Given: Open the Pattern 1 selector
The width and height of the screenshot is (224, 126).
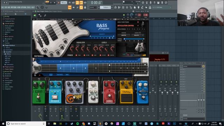Looking at the screenshot, I should [x=106, y=7].
